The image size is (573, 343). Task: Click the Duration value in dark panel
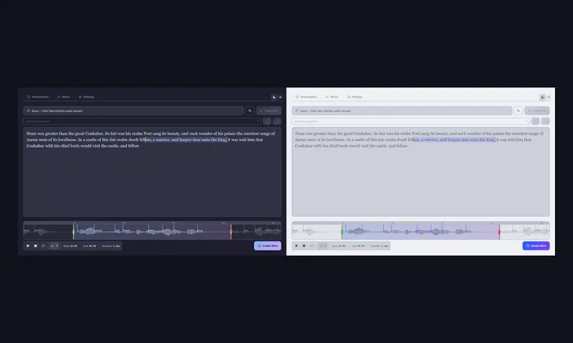click(117, 246)
